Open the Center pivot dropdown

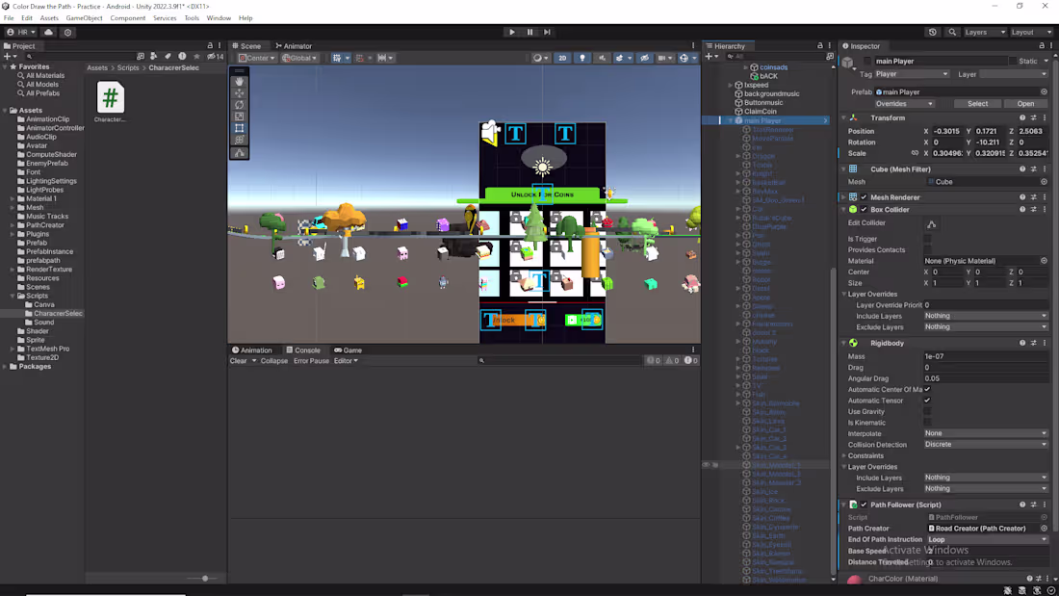coord(257,58)
